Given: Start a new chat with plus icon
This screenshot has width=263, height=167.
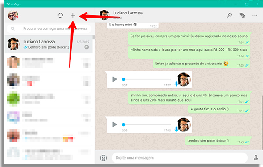Looking at the screenshot, I should pyautogui.click(x=73, y=15).
